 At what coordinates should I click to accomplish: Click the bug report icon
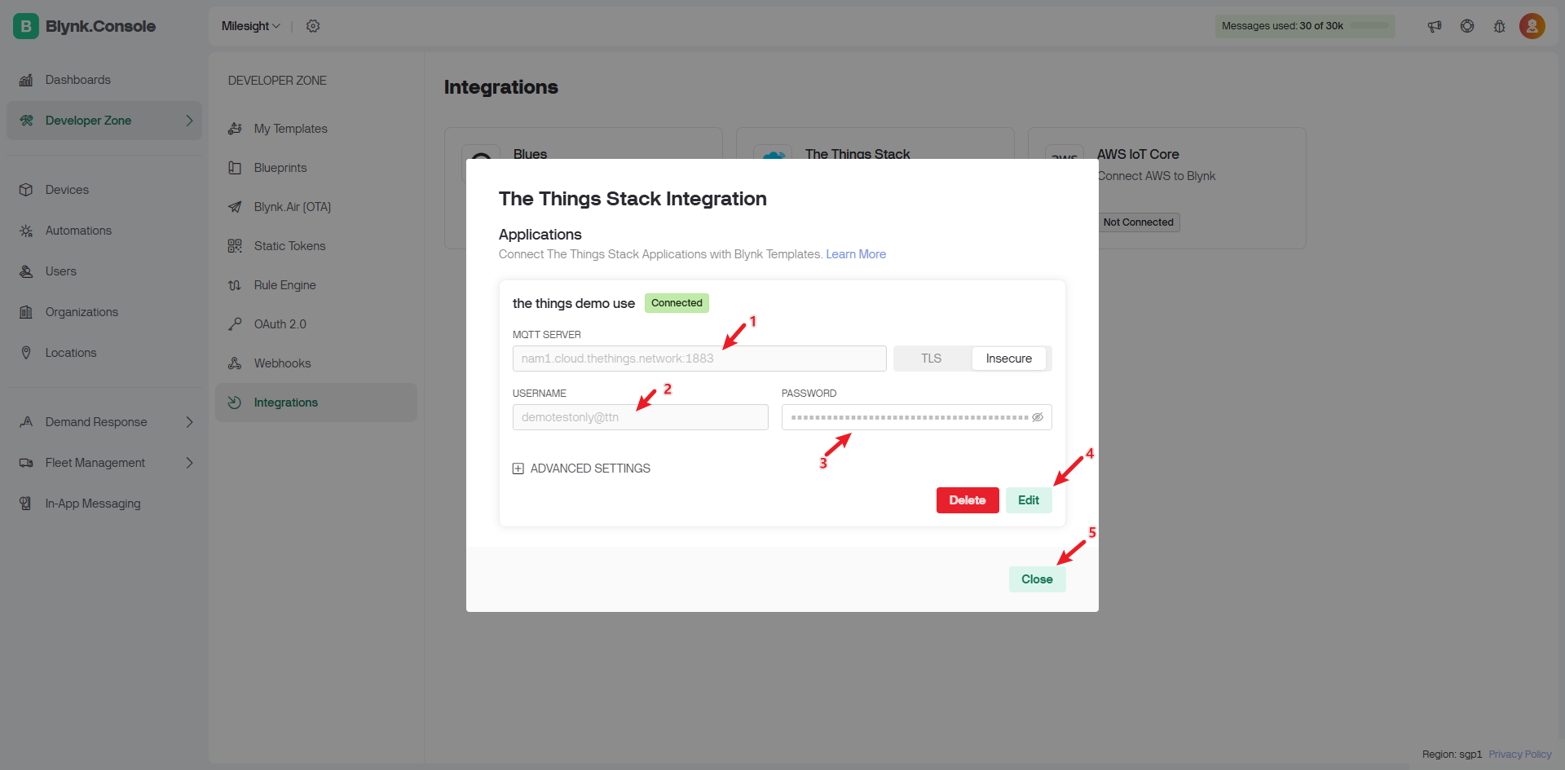(1500, 26)
